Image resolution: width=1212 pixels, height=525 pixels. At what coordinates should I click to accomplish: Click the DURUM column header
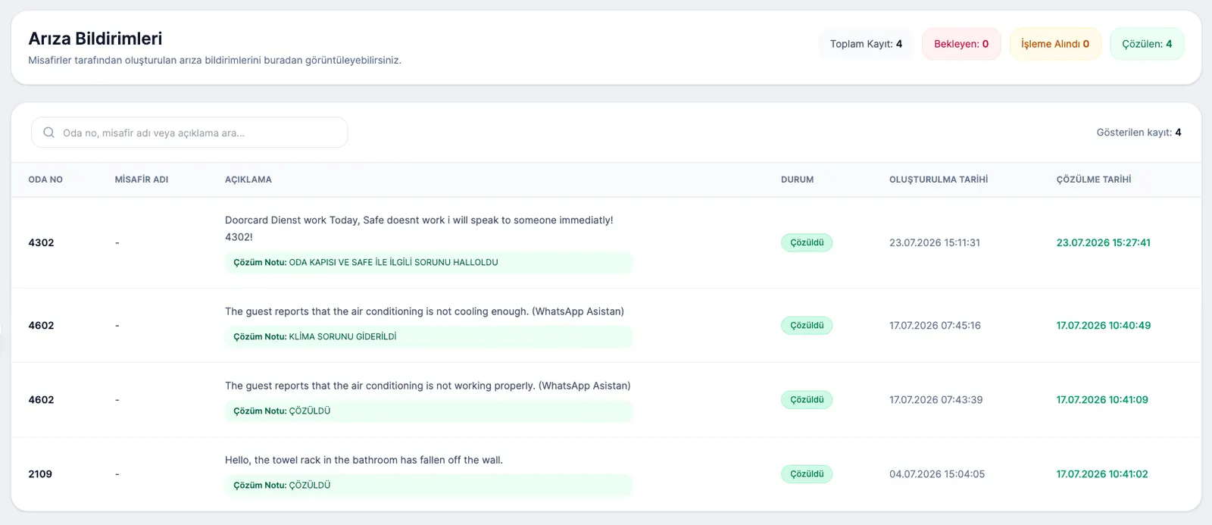(798, 180)
